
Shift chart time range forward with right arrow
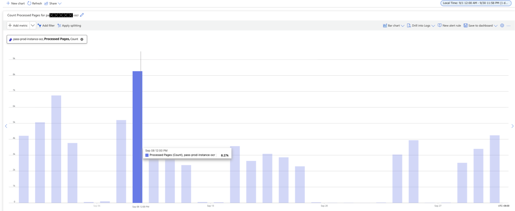pos(512,126)
